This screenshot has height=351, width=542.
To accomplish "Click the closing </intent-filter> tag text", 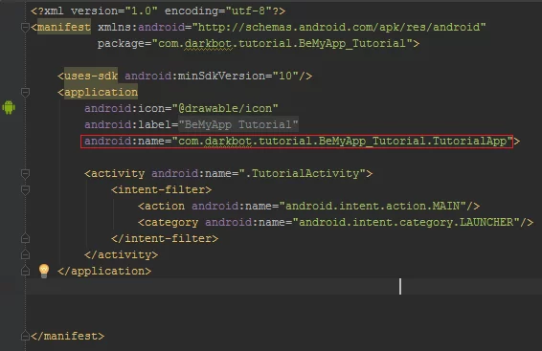I will (x=165, y=238).
